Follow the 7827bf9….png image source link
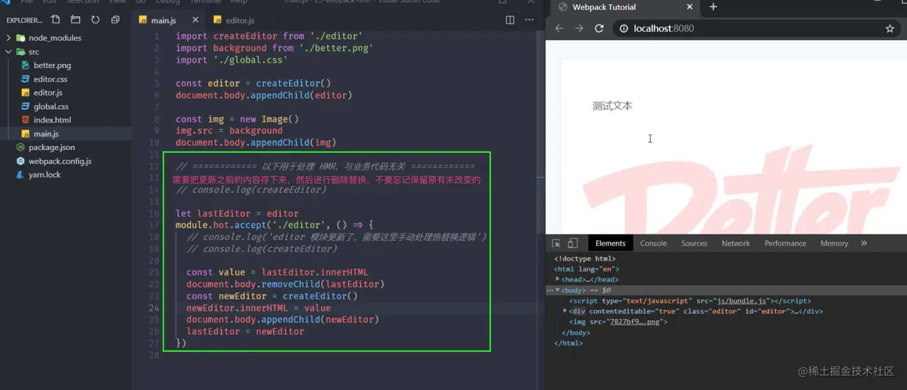Image resolution: width=907 pixels, height=390 pixels. coord(635,322)
